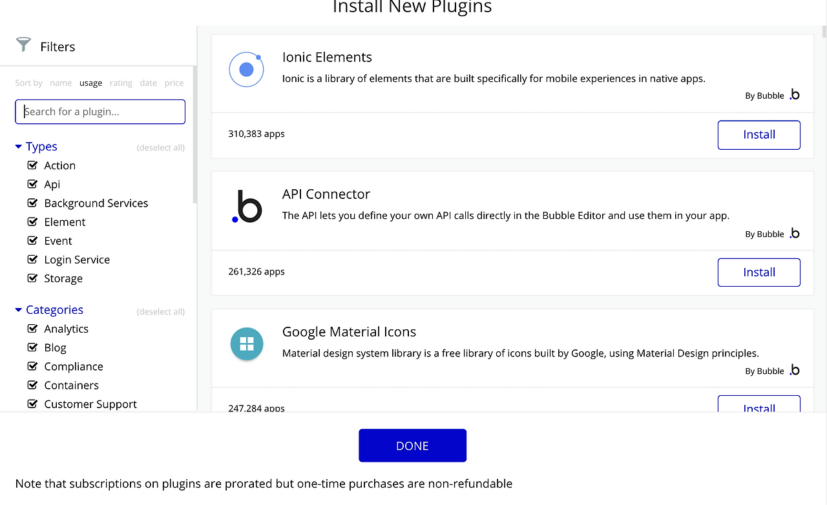
Task: Click the API Connector Bubble logo
Action: pos(246,207)
